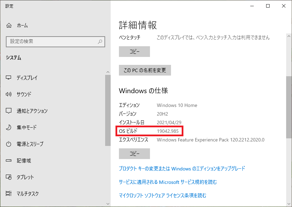
Task: Click the ペンとタッチ label
Action: [130, 38]
